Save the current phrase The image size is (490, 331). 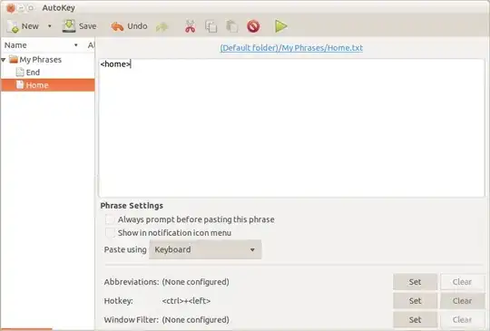point(79,26)
